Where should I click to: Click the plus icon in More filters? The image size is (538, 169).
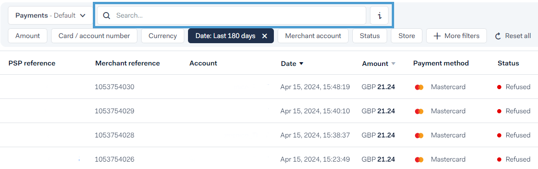click(437, 36)
